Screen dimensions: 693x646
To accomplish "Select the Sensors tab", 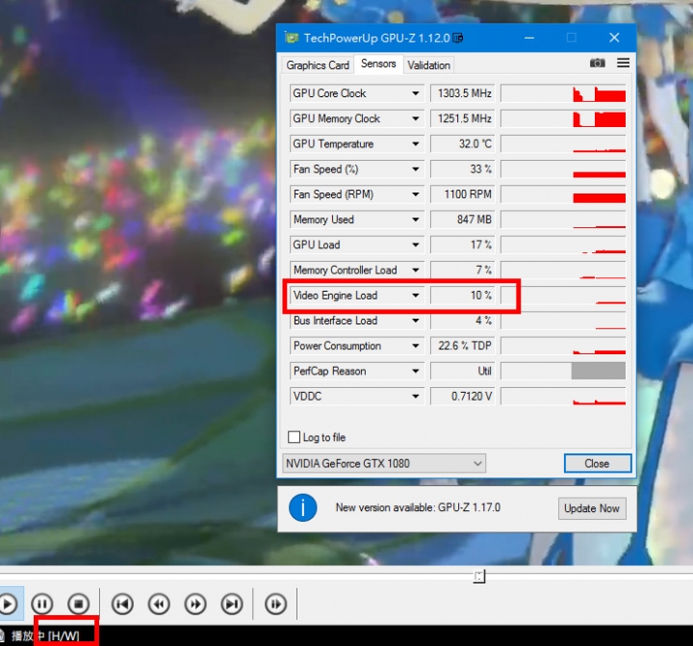I will [378, 64].
